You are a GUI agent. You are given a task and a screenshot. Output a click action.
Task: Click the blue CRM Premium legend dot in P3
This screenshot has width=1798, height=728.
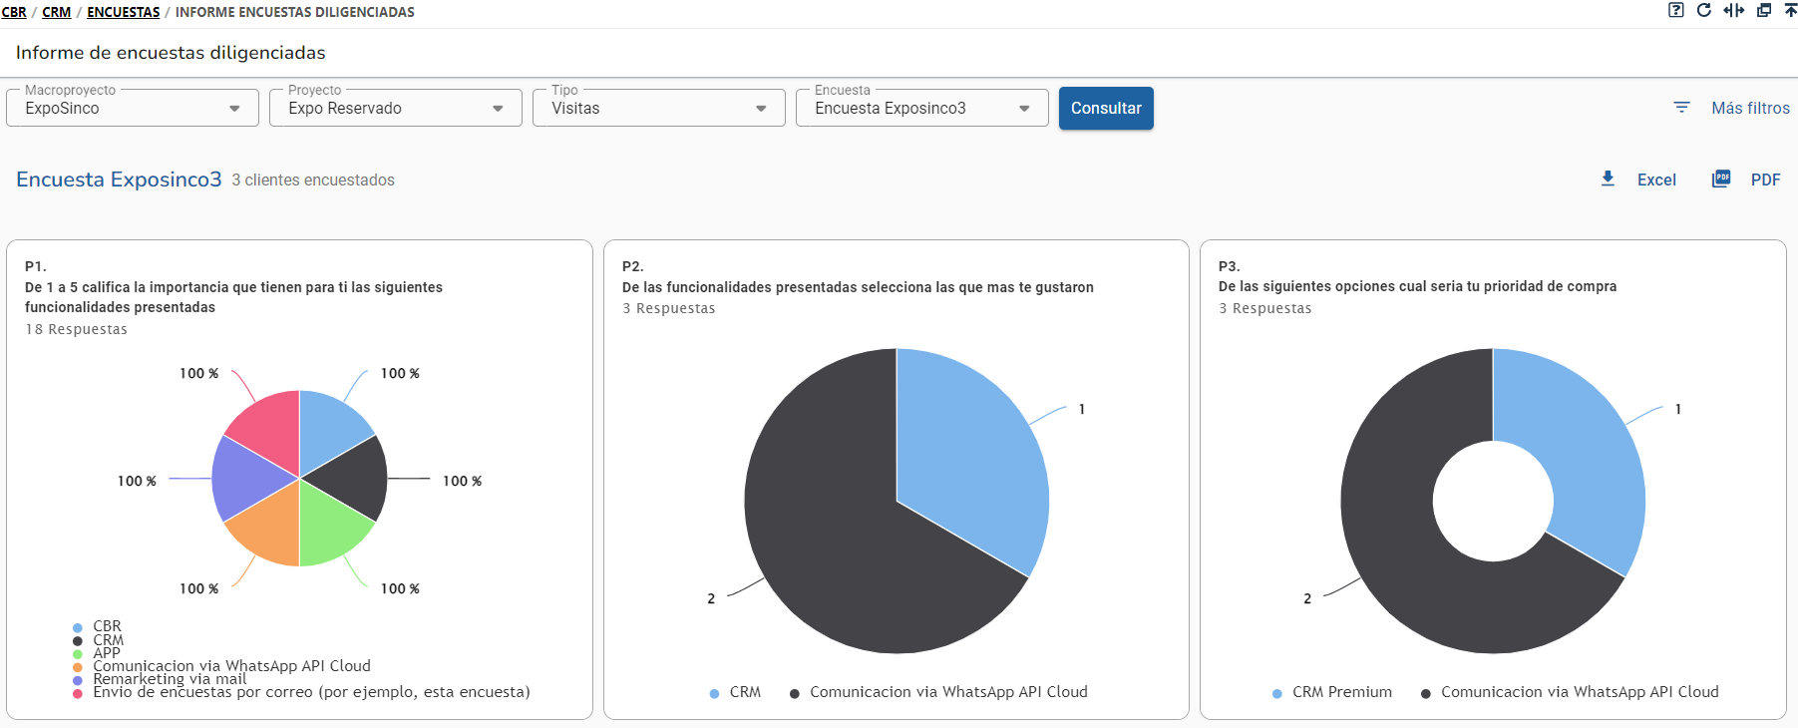[1276, 694]
